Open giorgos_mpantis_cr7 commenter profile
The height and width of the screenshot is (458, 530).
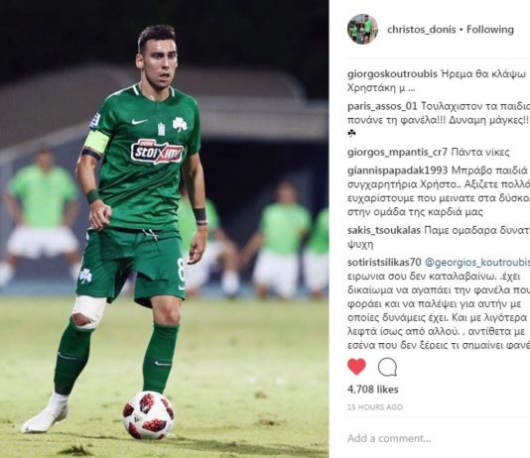397,153
